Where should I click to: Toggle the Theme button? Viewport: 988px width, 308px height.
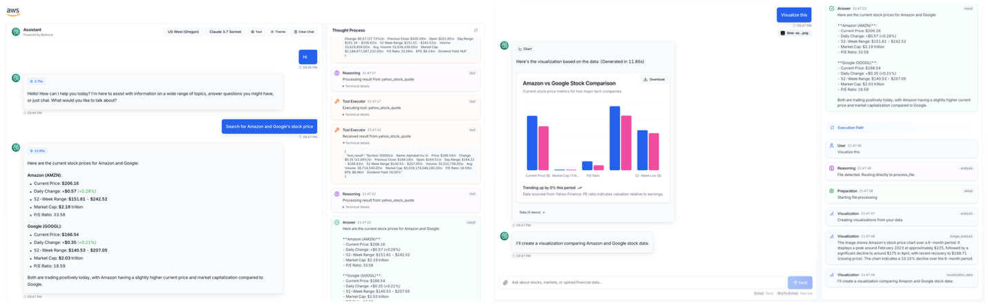coord(278,32)
